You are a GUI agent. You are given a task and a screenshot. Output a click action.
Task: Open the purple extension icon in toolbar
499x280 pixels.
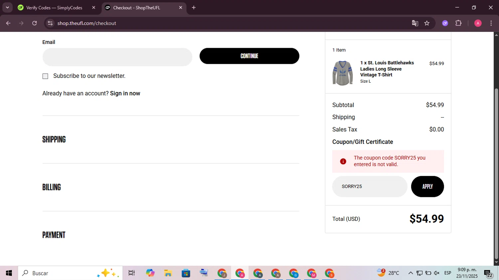tap(445, 23)
